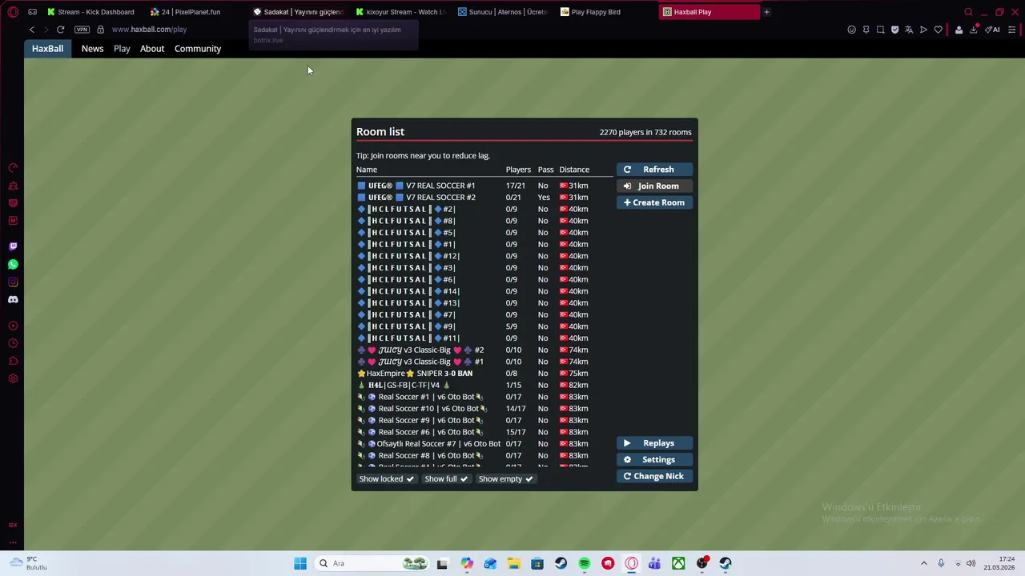This screenshot has height=576, width=1025.
Task: Click the Join Room button
Action: (654, 186)
